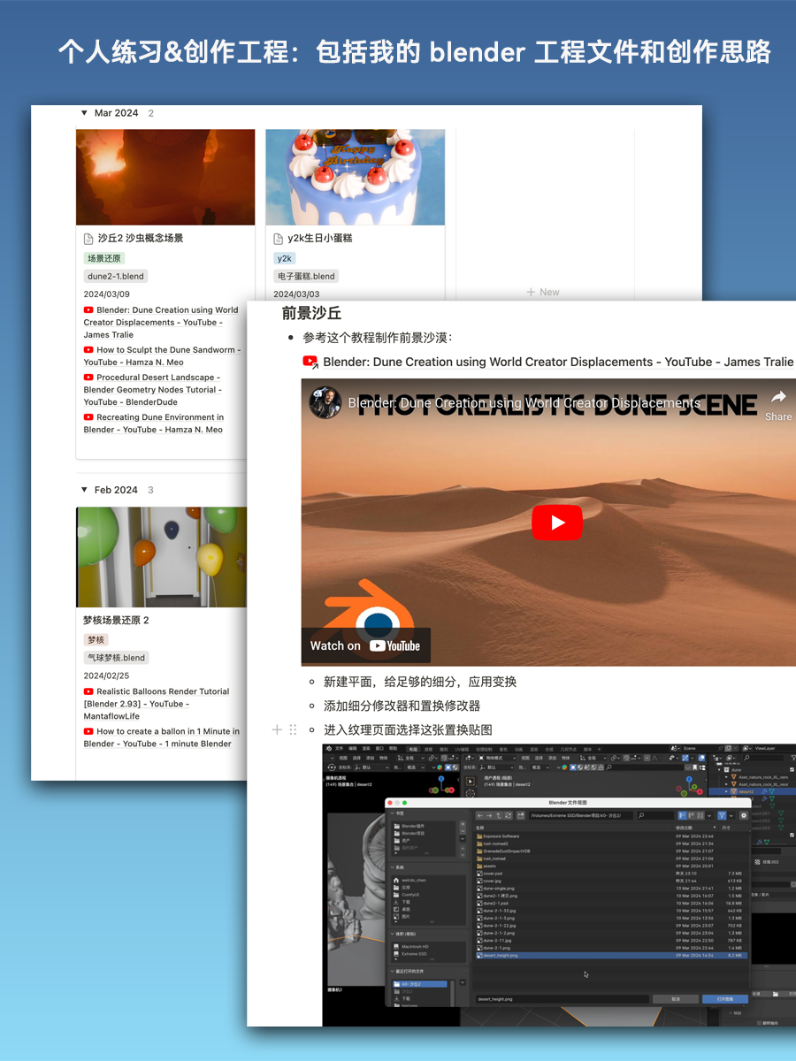Click the dune2-1.blend file chip
This screenshot has width=796, height=1061.
click(115, 276)
